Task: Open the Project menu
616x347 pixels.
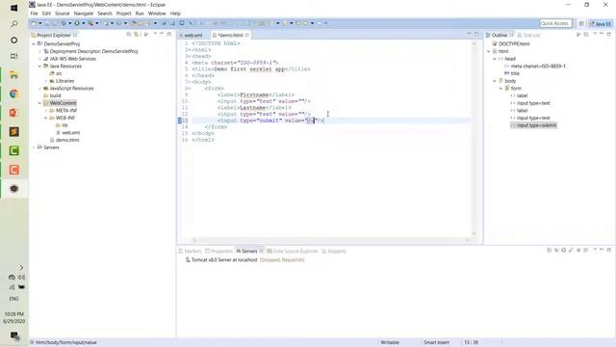Action: tap(124, 13)
